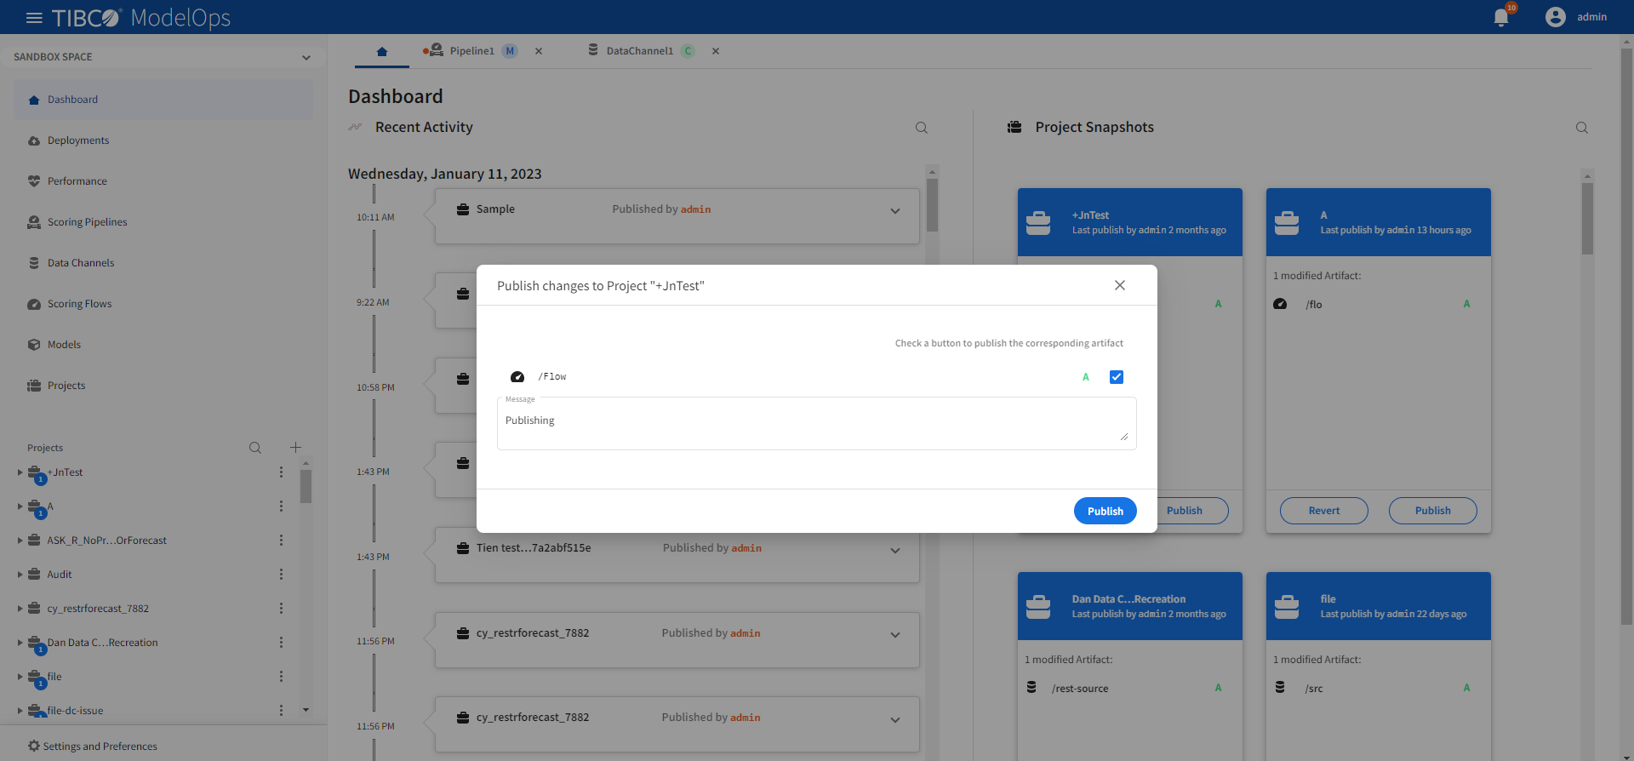Image resolution: width=1634 pixels, height=761 pixels.
Task: Open more options for ASK_R_NoPr...OrForecast
Action: coord(281,541)
